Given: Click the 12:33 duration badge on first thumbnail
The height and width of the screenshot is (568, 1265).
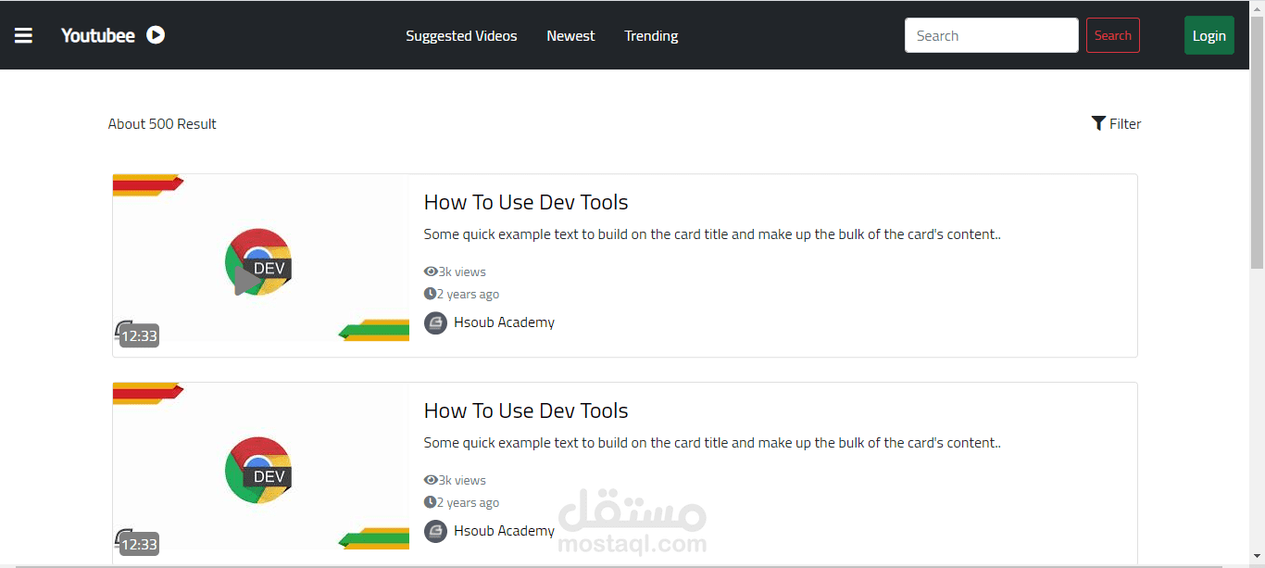Looking at the screenshot, I should (x=139, y=335).
